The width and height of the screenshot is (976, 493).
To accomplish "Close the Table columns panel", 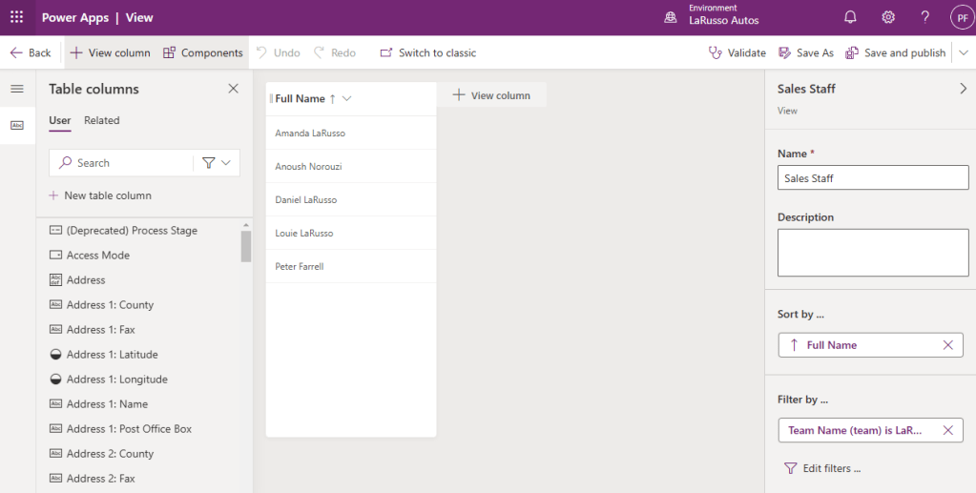I will 233,89.
